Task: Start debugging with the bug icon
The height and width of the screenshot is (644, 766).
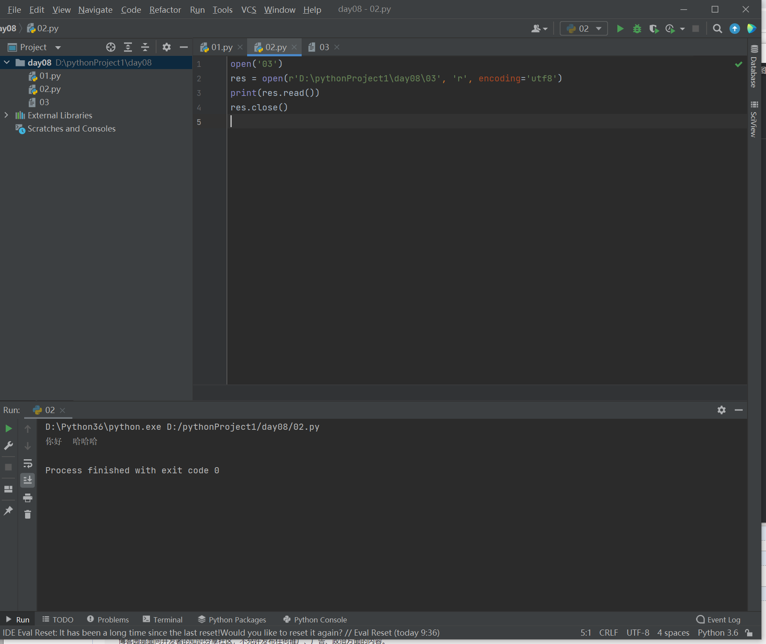Action: pos(637,29)
